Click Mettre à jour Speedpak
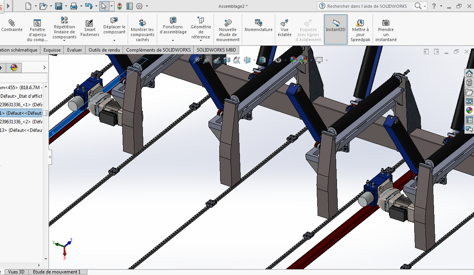The height and width of the screenshot is (275, 474). pyautogui.click(x=360, y=30)
